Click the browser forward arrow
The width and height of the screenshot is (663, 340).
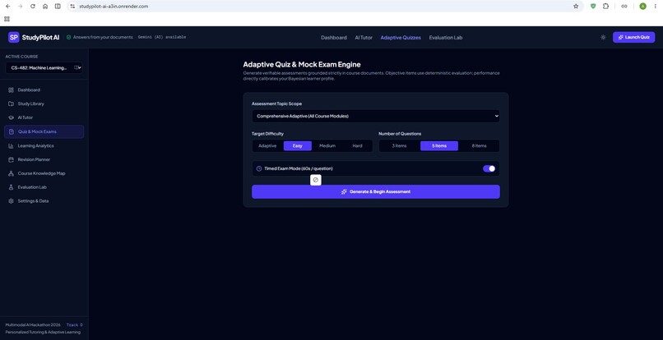coord(20,7)
